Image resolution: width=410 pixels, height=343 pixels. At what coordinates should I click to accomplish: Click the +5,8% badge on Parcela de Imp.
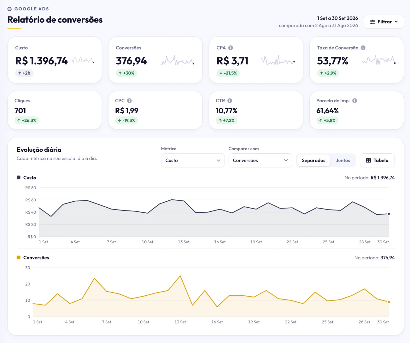point(327,120)
